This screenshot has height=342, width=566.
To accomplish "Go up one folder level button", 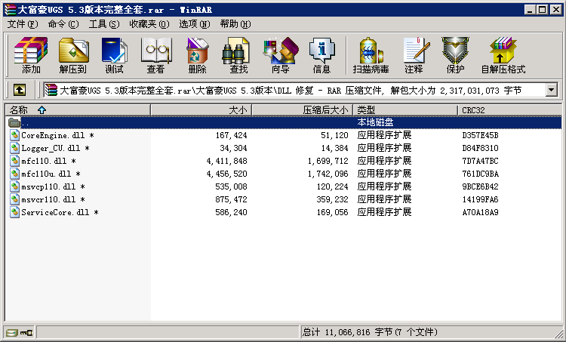I will 19,90.
